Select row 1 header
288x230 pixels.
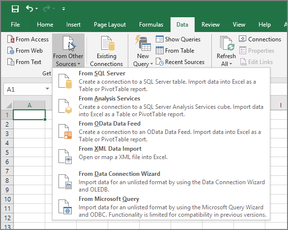(7, 115)
